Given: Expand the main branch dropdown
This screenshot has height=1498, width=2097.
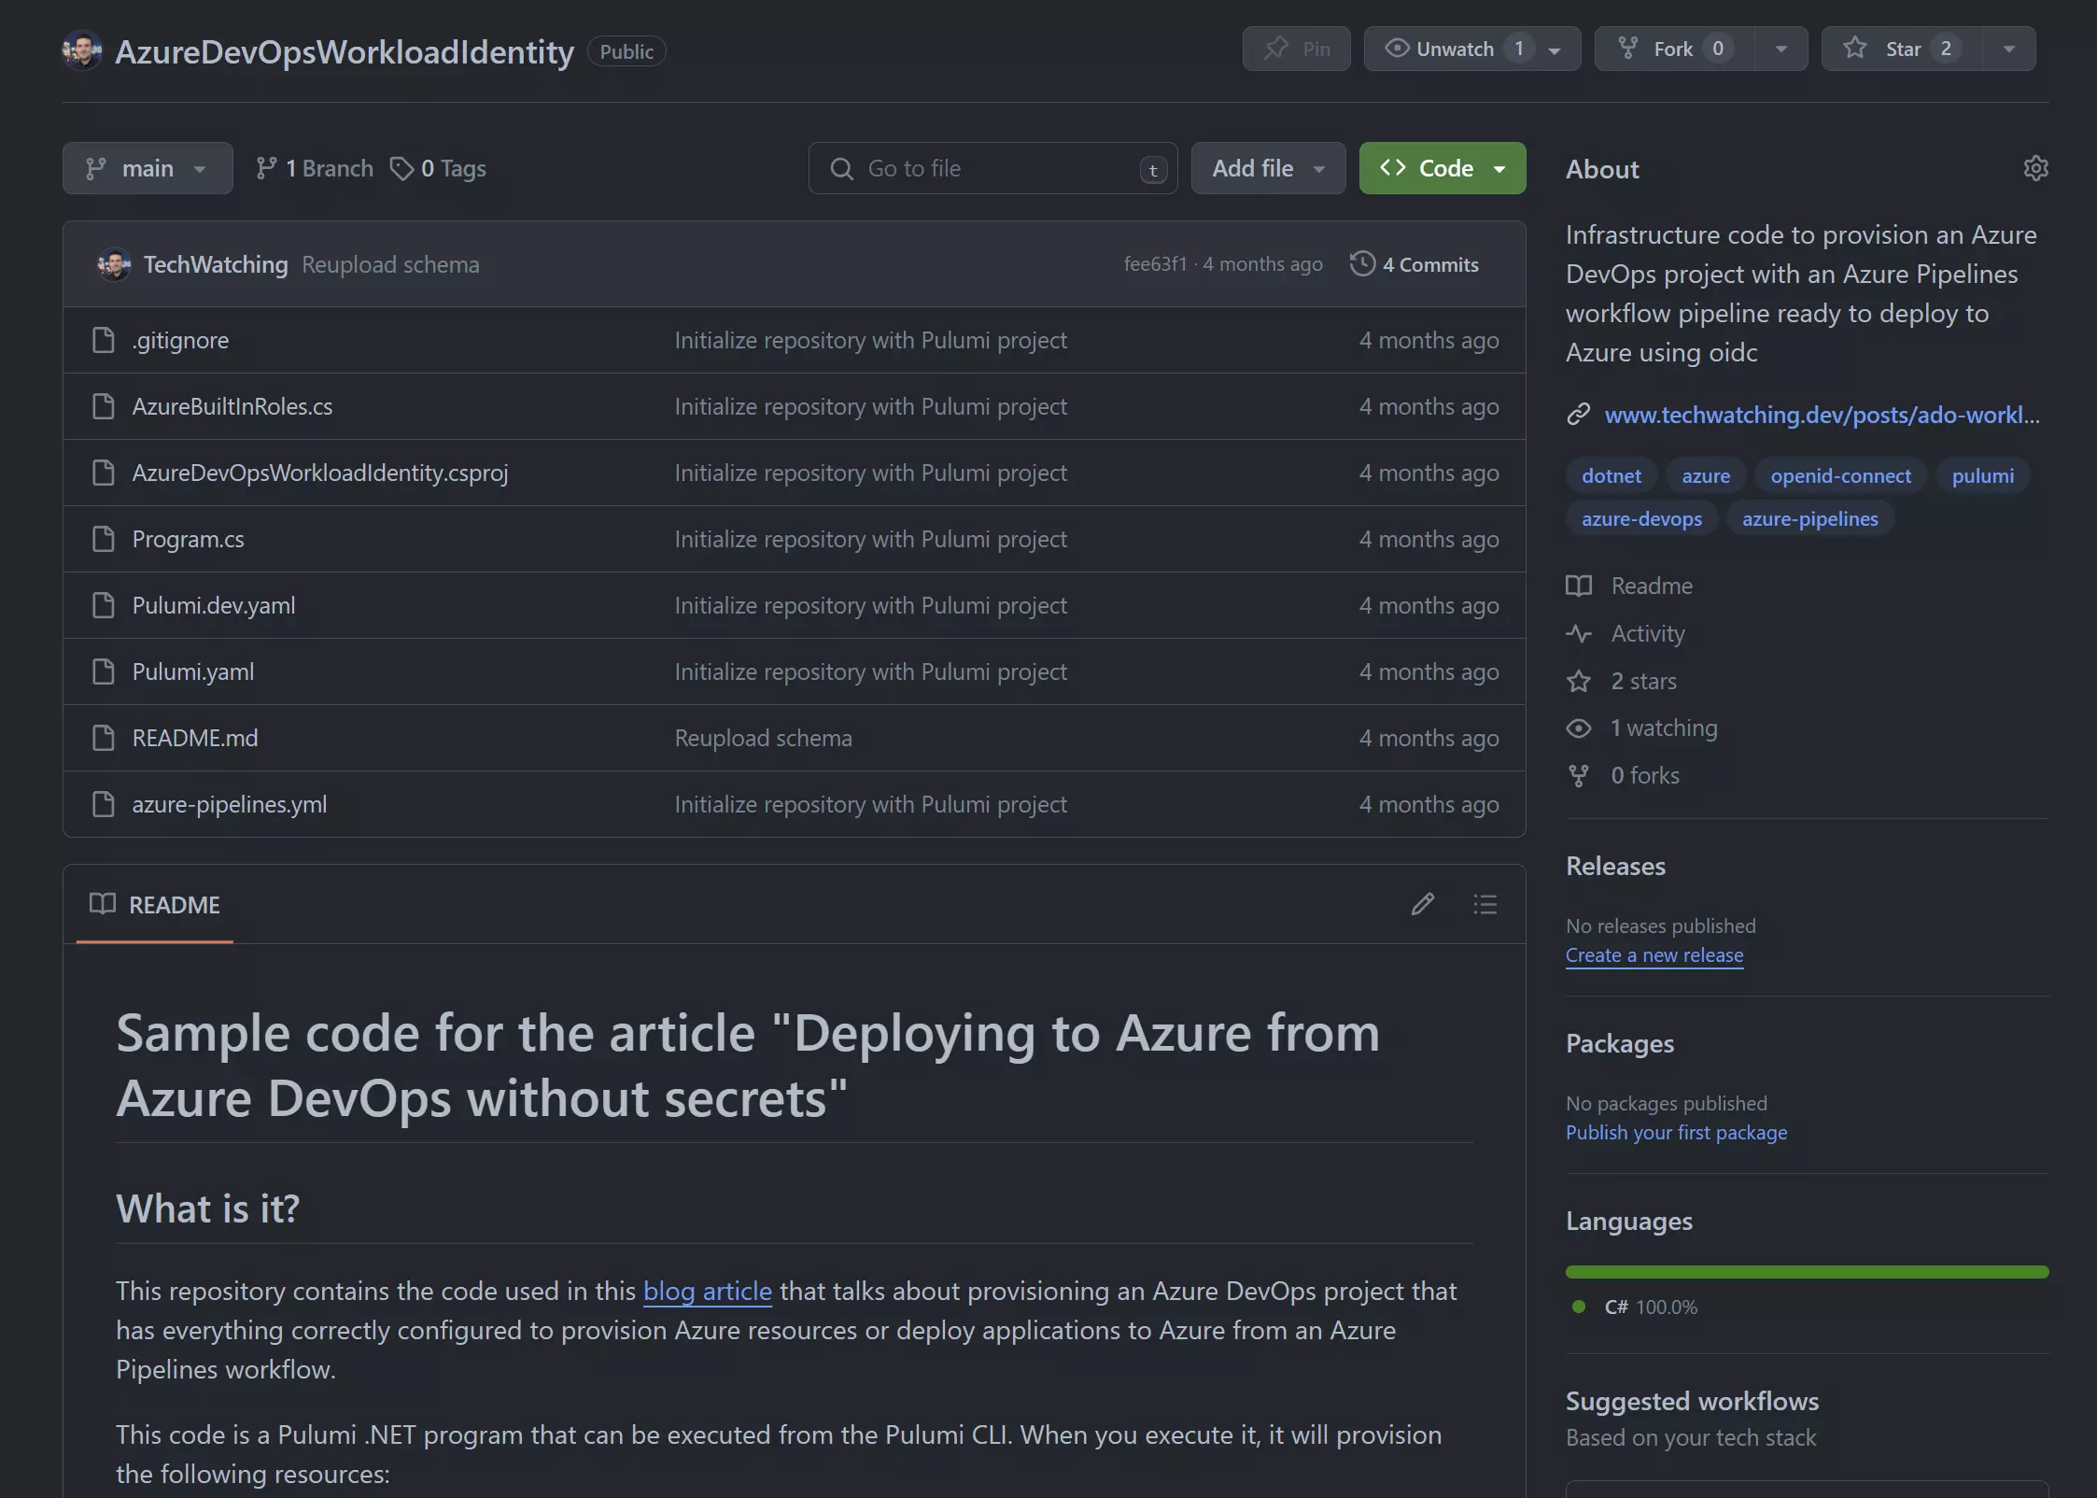Looking at the screenshot, I should [148, 167].
